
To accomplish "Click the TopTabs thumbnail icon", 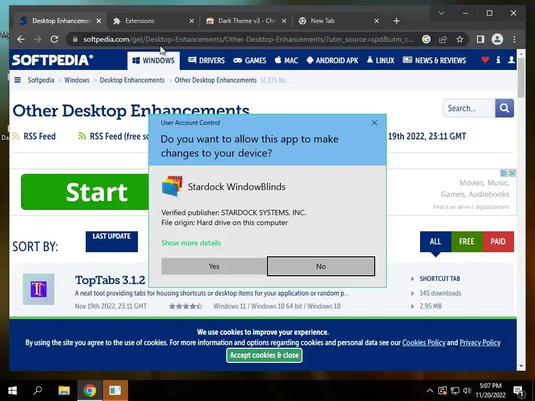I will pyautogui.click(x=39, y=289).
